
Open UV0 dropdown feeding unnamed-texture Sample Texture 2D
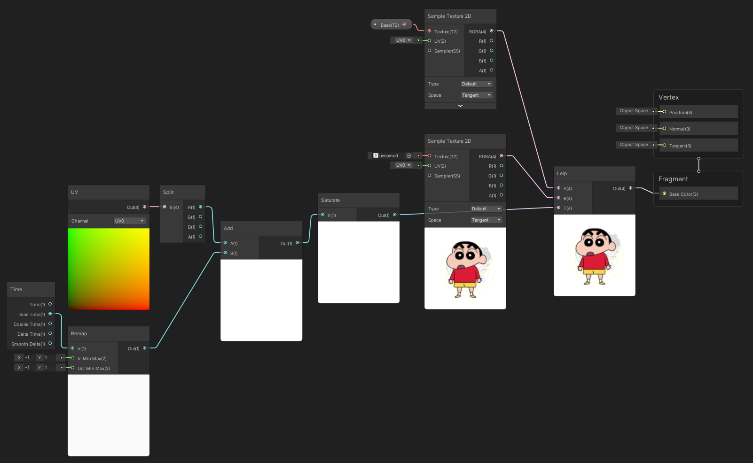click(403, 165)
